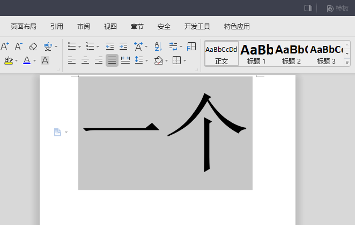
Task: Open the paragraph layout tool icon
Action: coord(191,46)
